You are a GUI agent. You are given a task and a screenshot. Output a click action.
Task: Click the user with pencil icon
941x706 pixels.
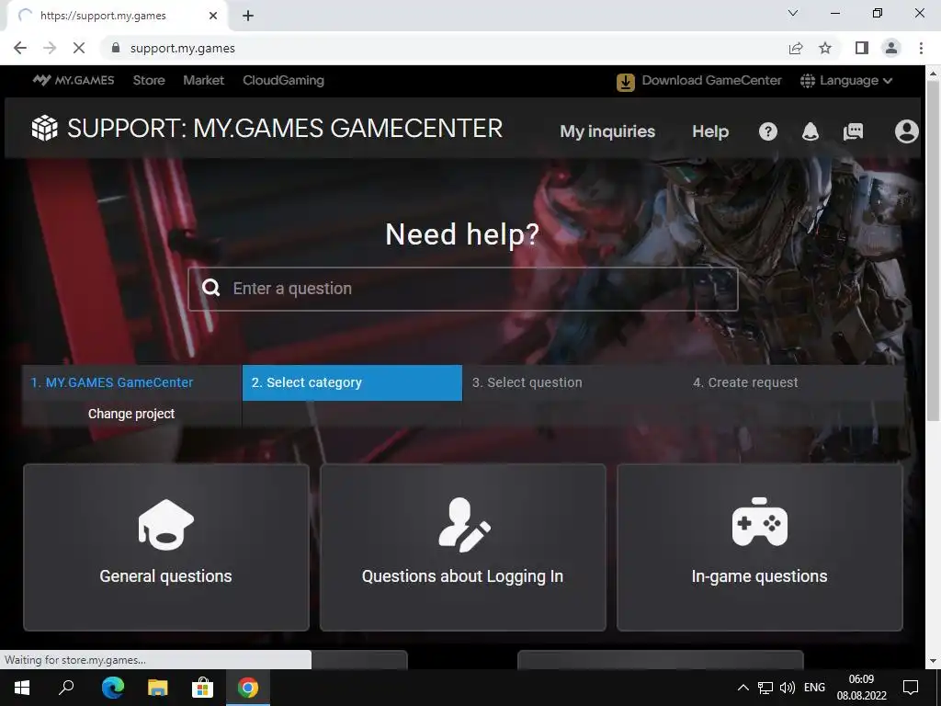(x=464, y=525)
